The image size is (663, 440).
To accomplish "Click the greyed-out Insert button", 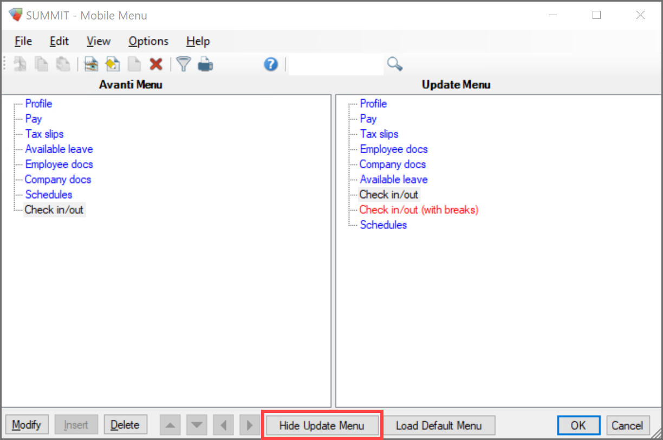I will click(76, 425).
